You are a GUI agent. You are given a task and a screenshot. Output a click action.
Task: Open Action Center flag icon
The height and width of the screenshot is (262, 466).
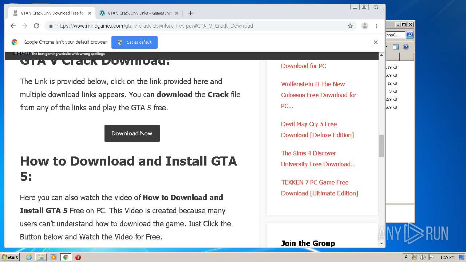tap(431, 257)
